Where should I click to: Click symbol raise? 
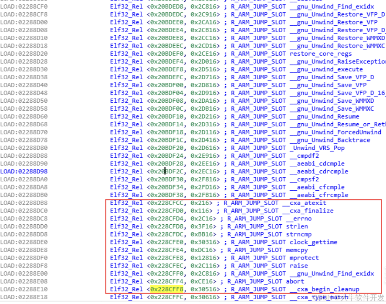pos(298,266)
